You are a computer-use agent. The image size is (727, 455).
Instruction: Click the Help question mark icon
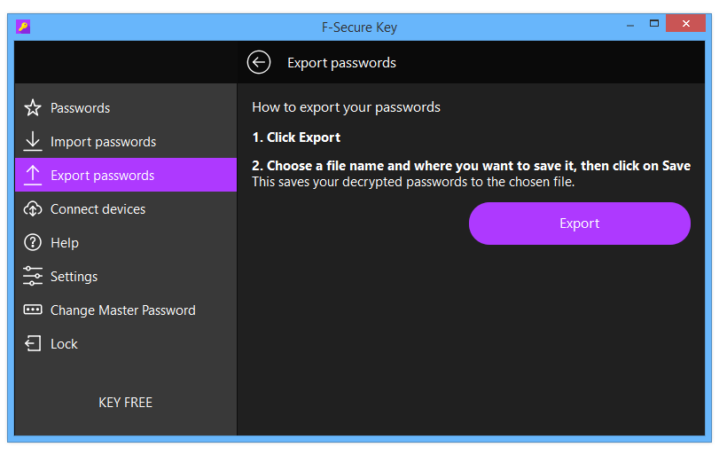pos(33,242)
